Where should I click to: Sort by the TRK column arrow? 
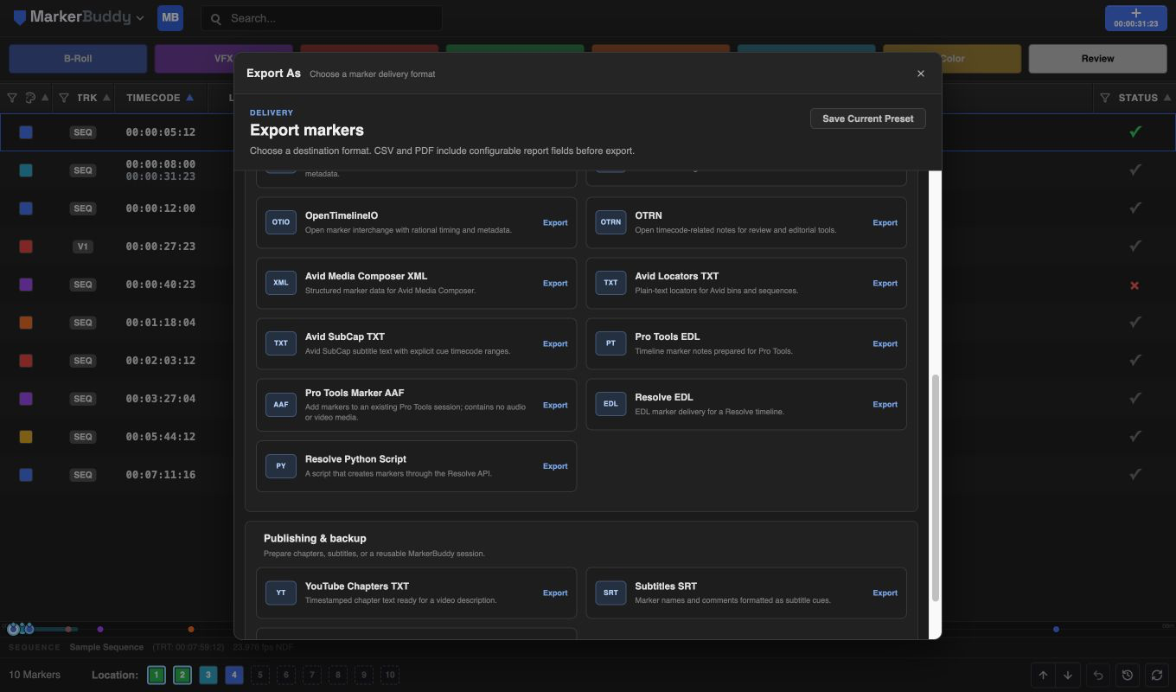107,98
